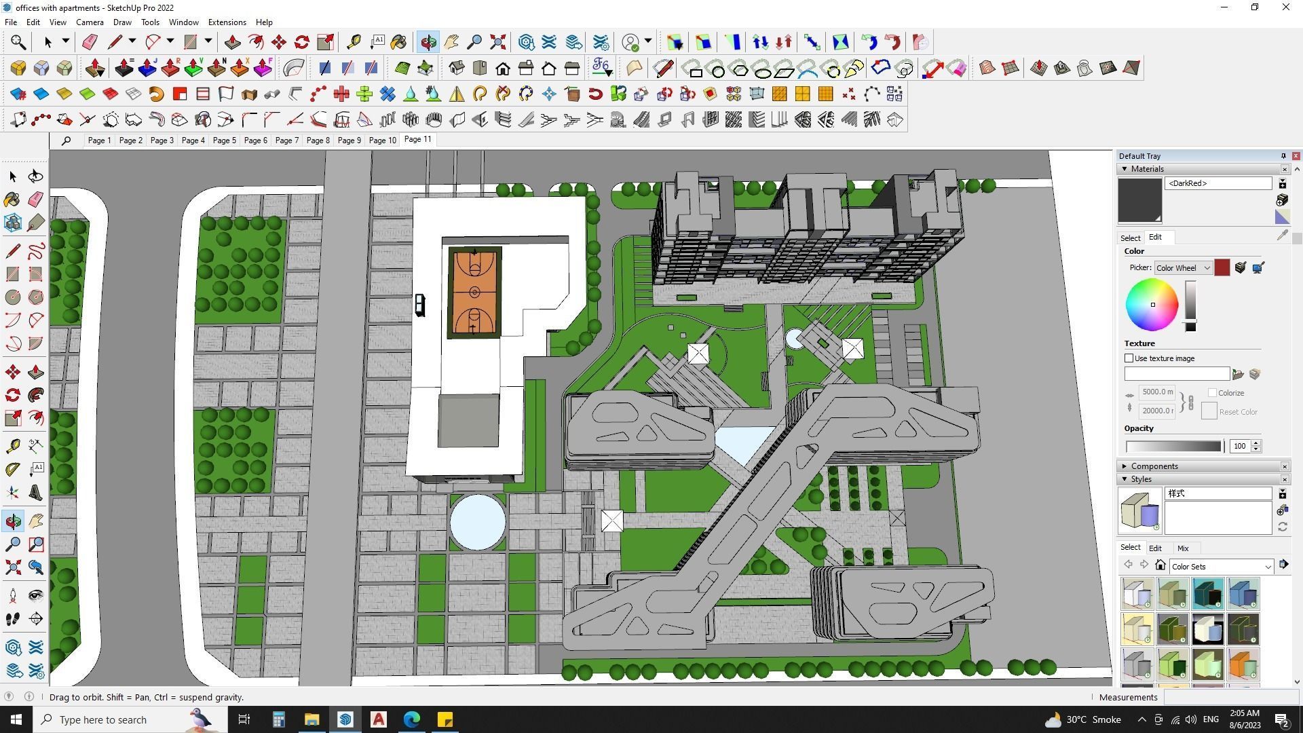1303x733 pixels.
Task: Click the color wheel picker
Action: pyautogui.click(x=1152, y=305)
